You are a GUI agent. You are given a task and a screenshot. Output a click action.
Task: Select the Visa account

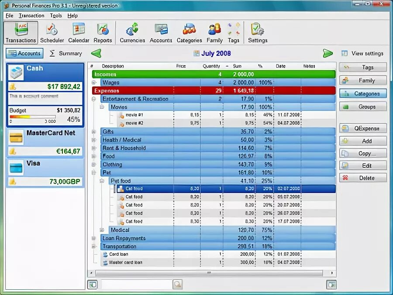coord(45,172)
